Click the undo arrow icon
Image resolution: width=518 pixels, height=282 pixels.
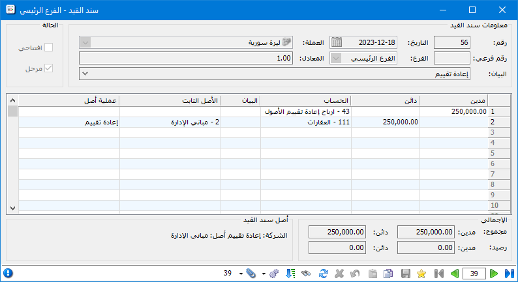(x=355, y=274)
